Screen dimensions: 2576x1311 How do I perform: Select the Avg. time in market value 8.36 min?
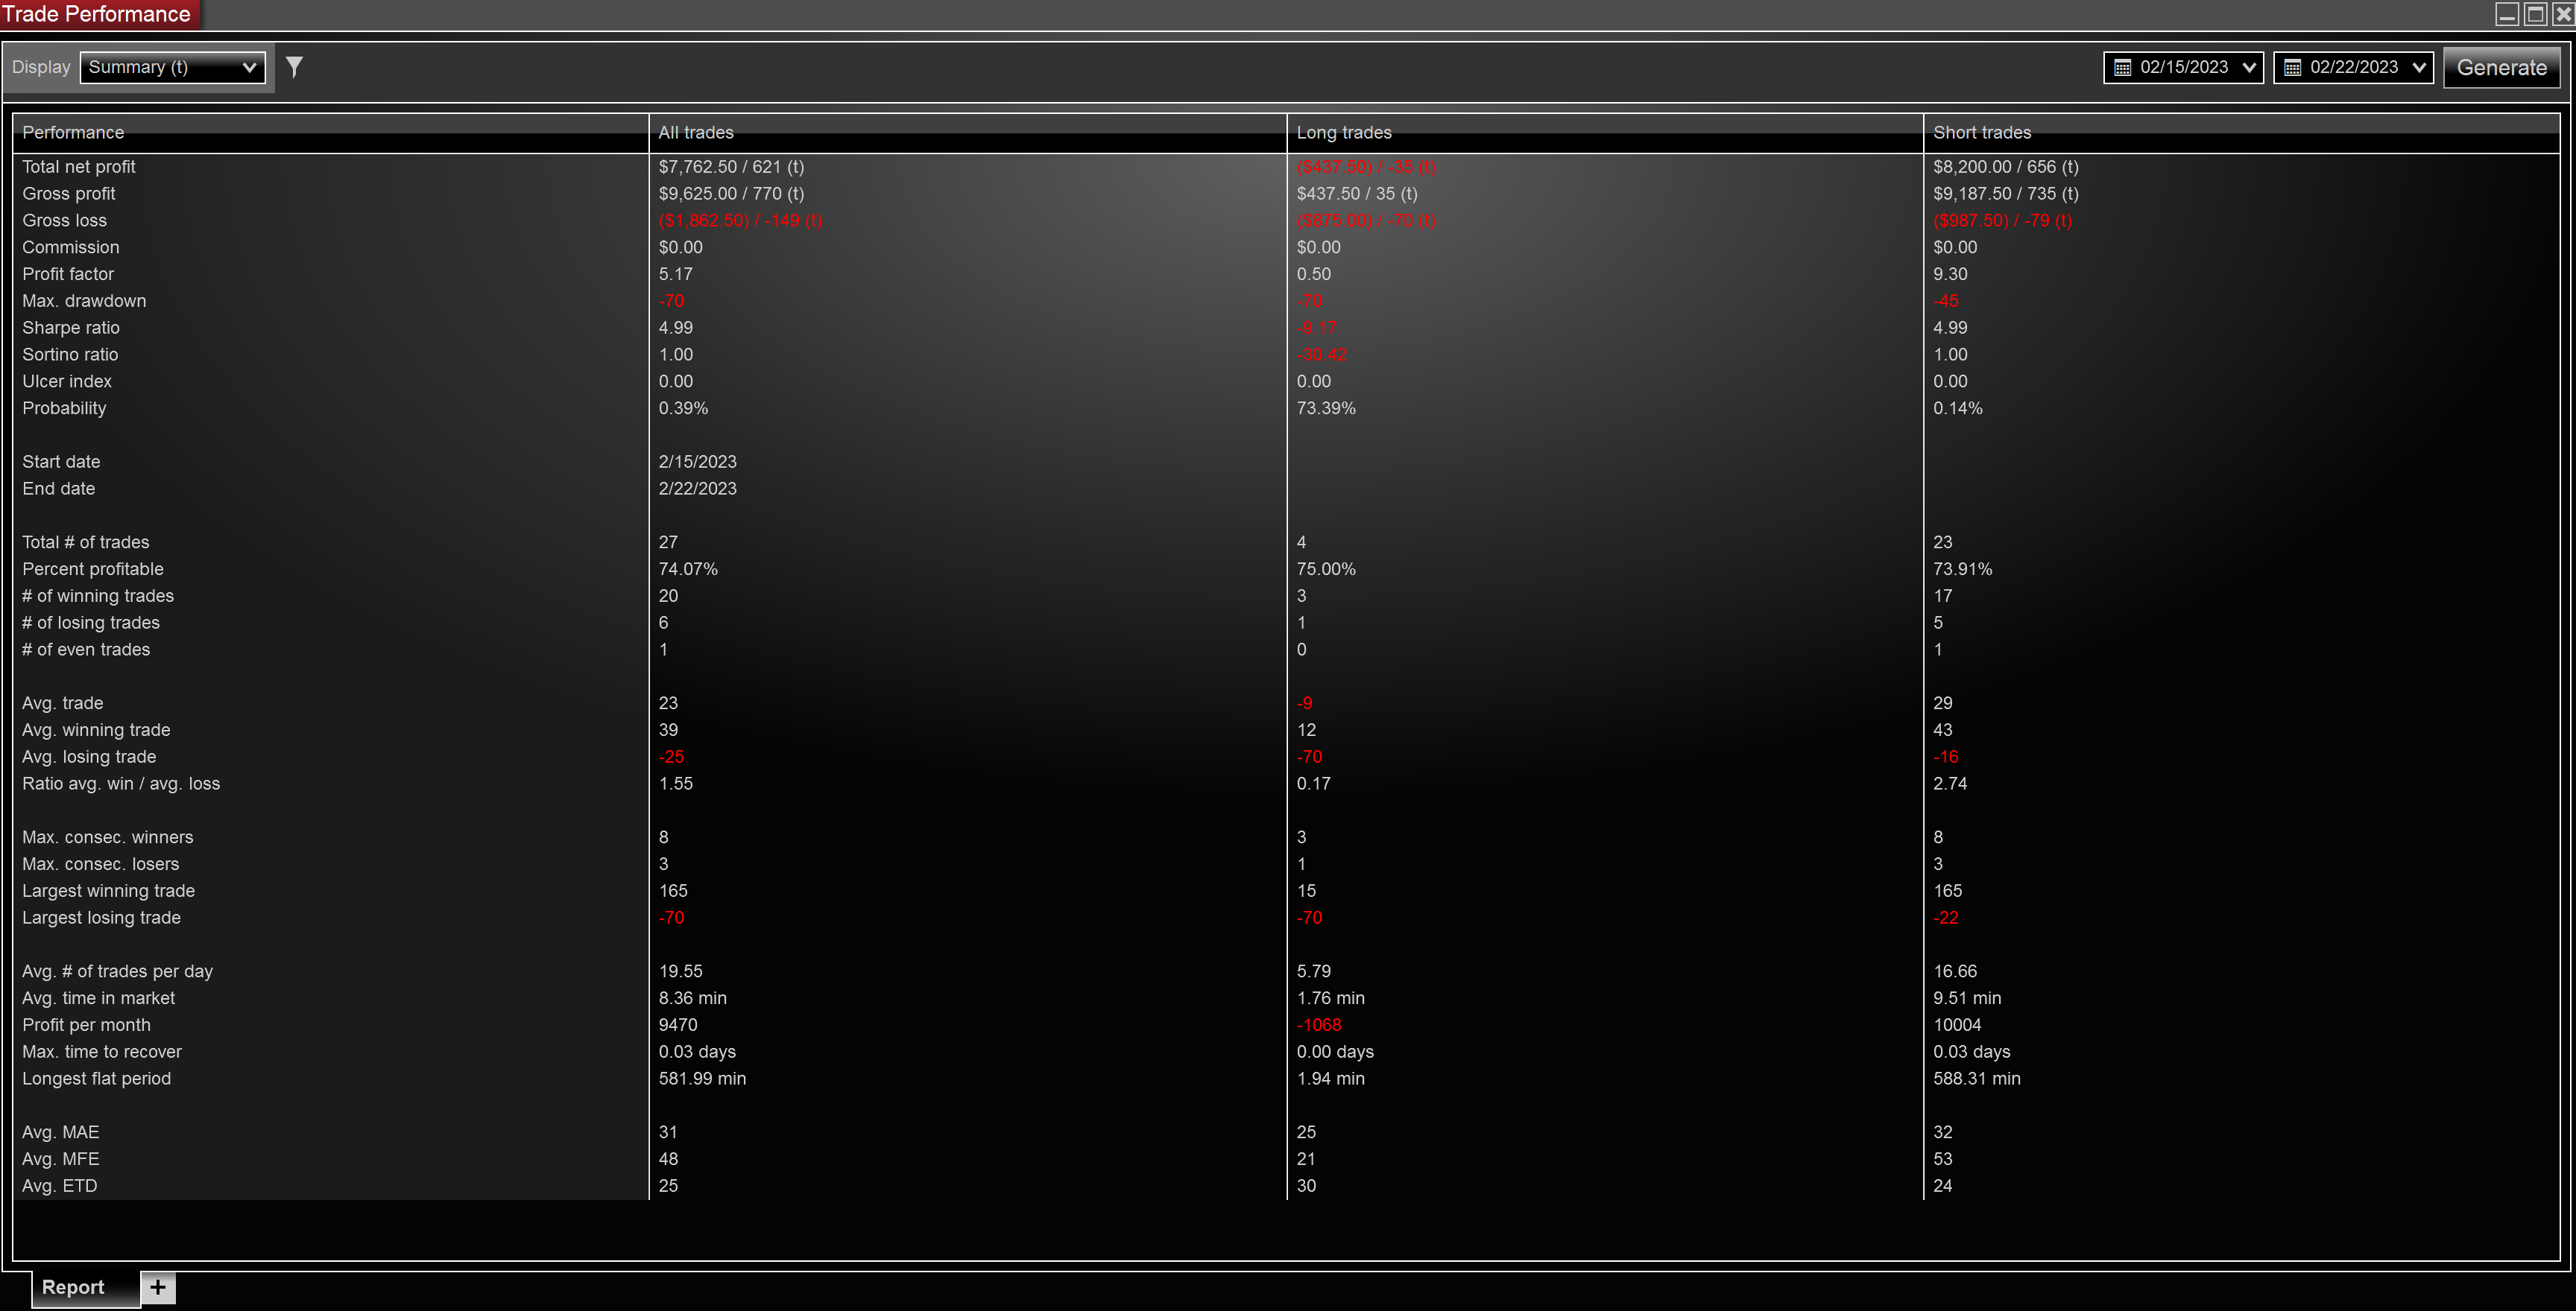pos(692,998)
